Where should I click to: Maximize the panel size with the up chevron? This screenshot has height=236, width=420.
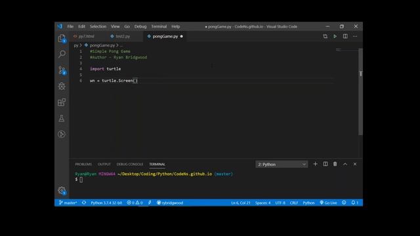tap(345, 165)
